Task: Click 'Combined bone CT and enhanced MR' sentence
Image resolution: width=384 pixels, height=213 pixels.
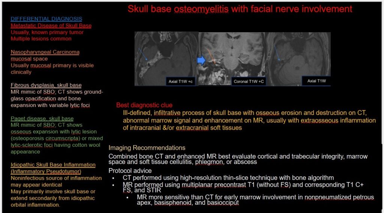Action: tap(238, 159)
